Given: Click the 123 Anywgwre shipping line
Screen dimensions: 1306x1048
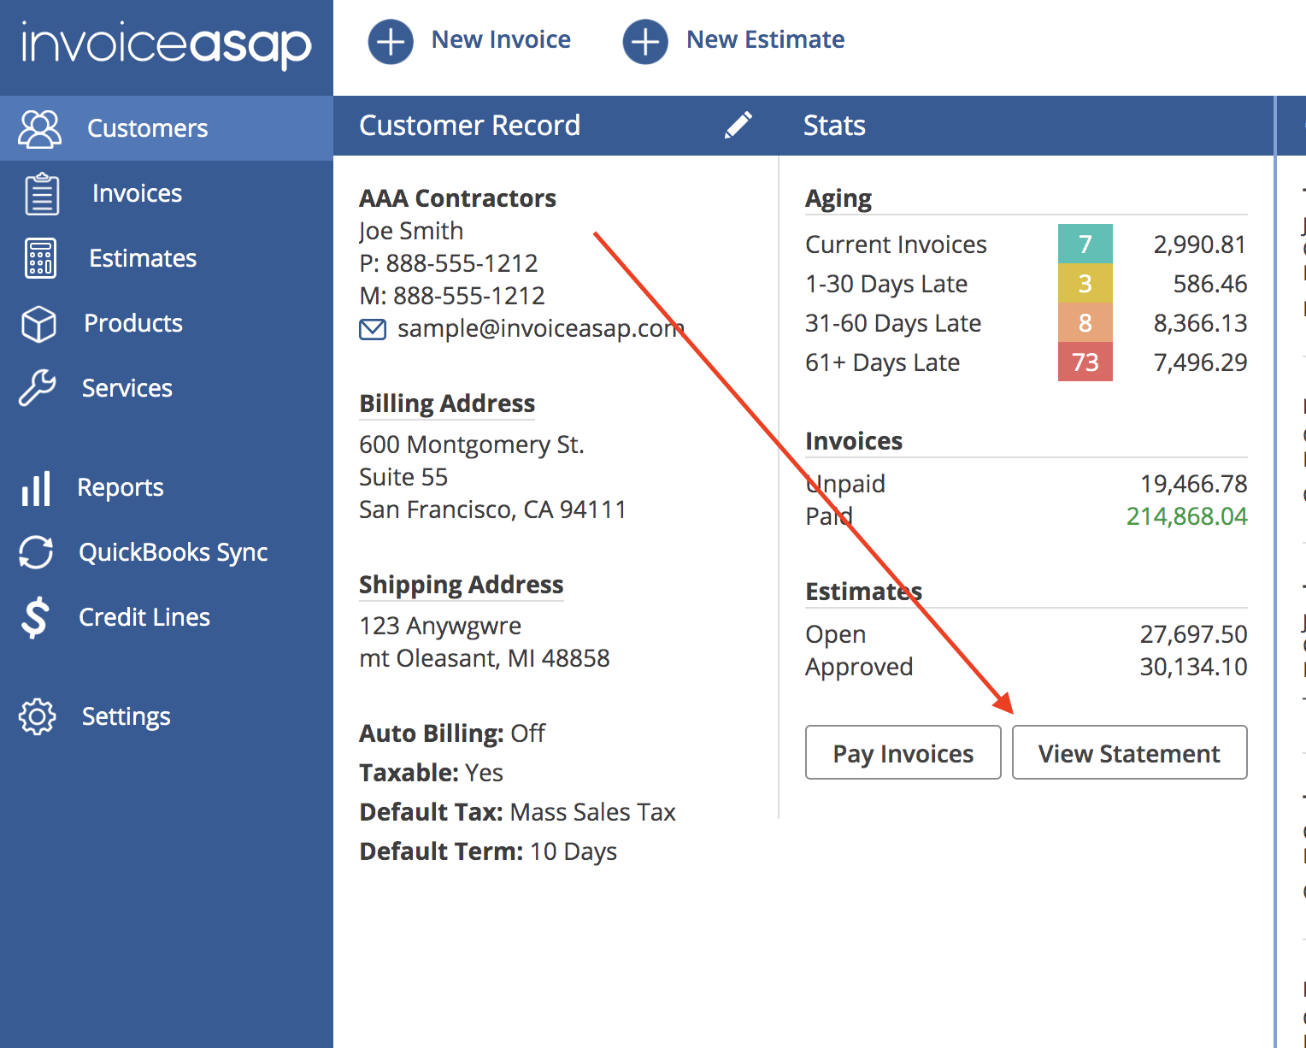Looking at the screenshot, I should 440,626.
